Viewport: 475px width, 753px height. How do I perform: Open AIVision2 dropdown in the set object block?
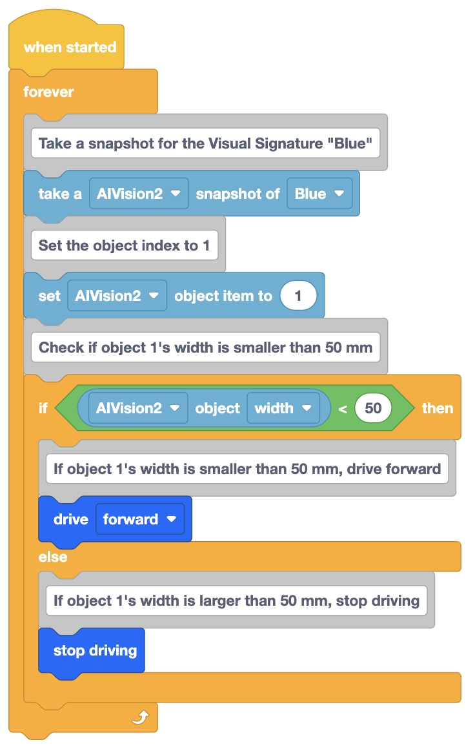point(117,296)
